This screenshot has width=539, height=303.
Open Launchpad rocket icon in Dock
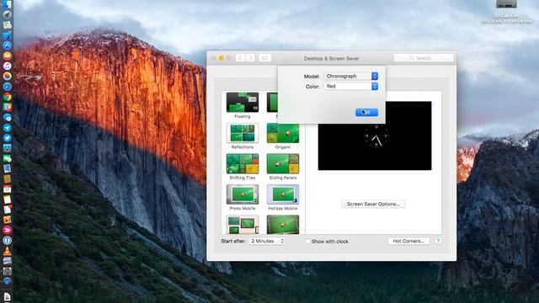pyautogui.click(x=8, y=14)
